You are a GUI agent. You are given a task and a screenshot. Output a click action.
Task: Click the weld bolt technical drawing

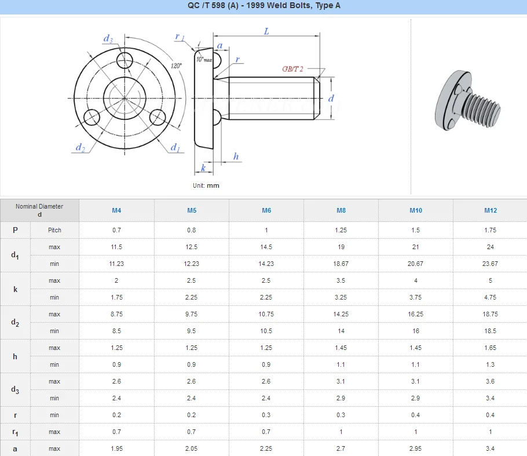(x=204, y=103)
